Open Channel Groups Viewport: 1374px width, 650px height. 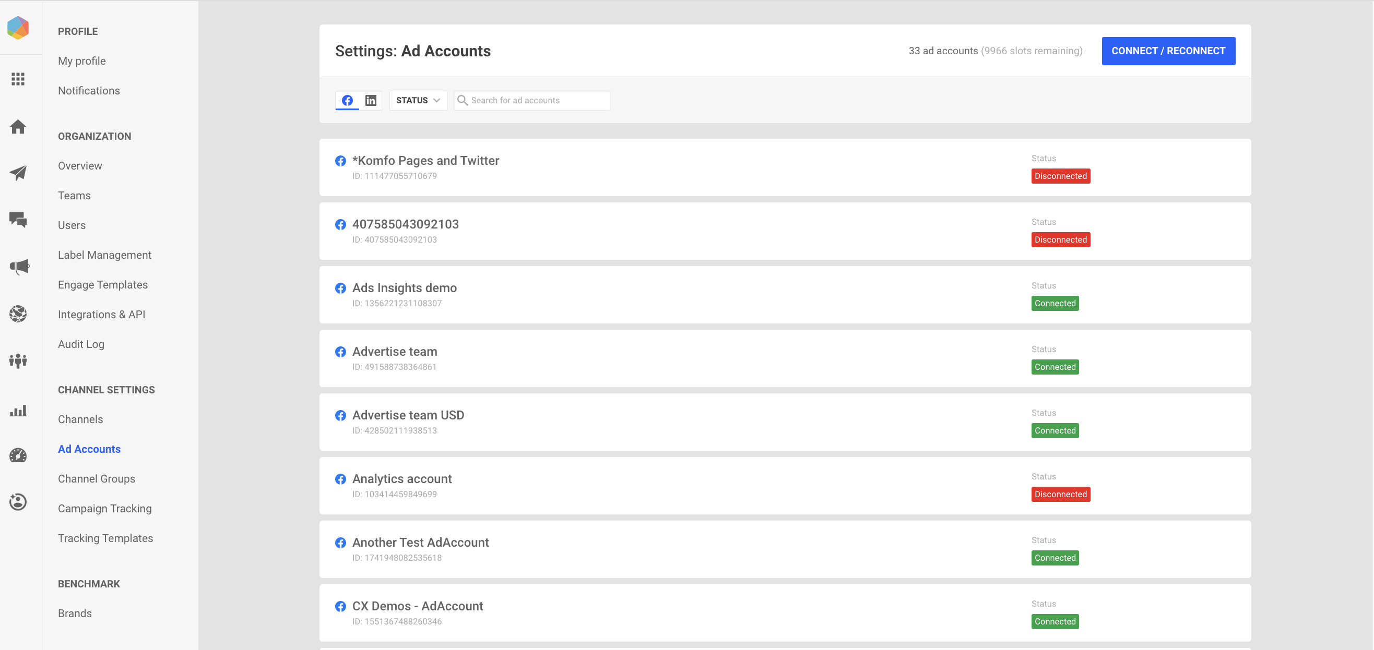(97, 479)
